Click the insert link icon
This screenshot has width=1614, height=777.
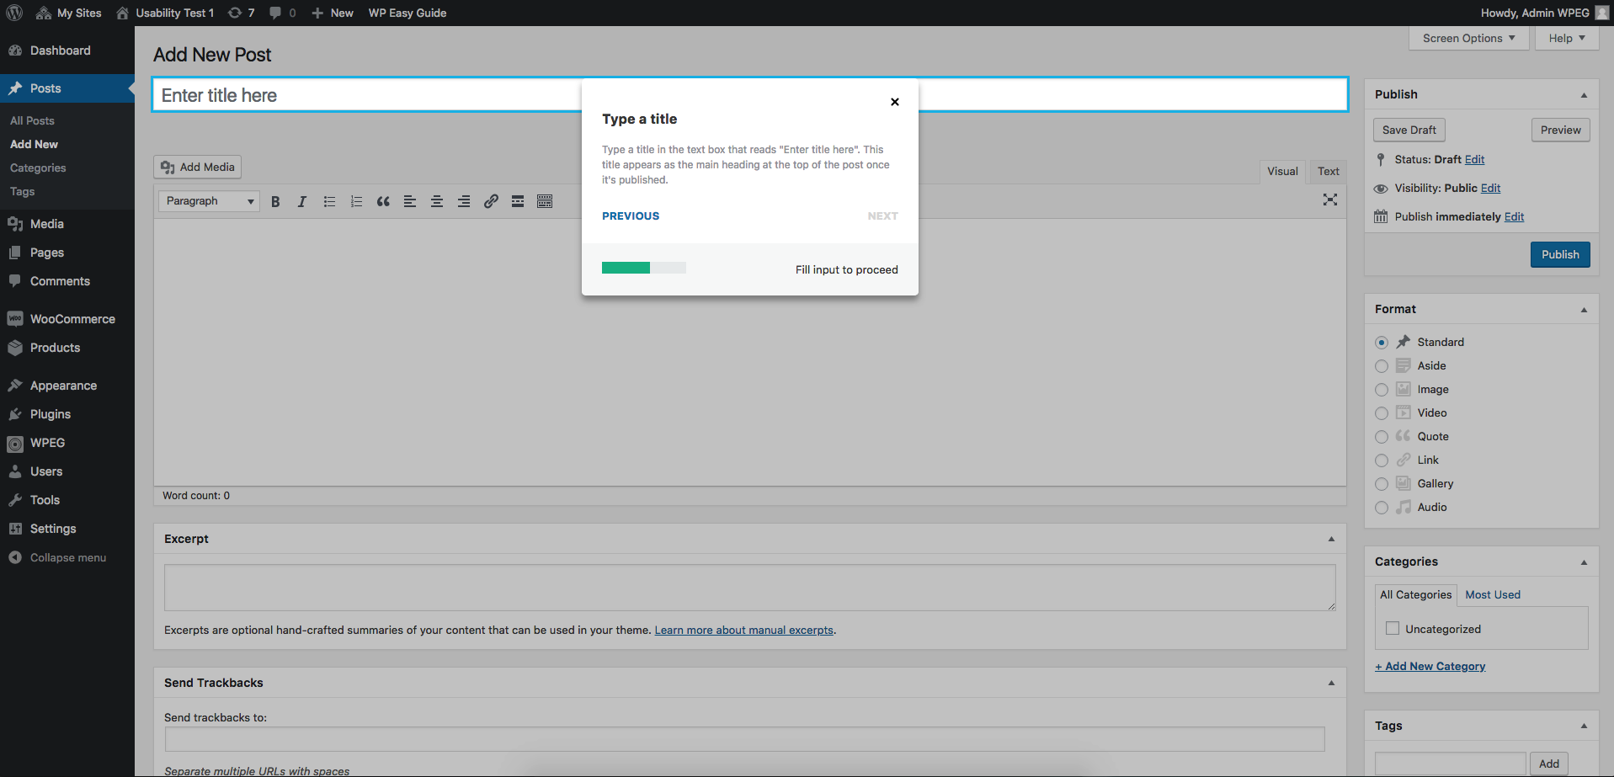pos(491,201)
